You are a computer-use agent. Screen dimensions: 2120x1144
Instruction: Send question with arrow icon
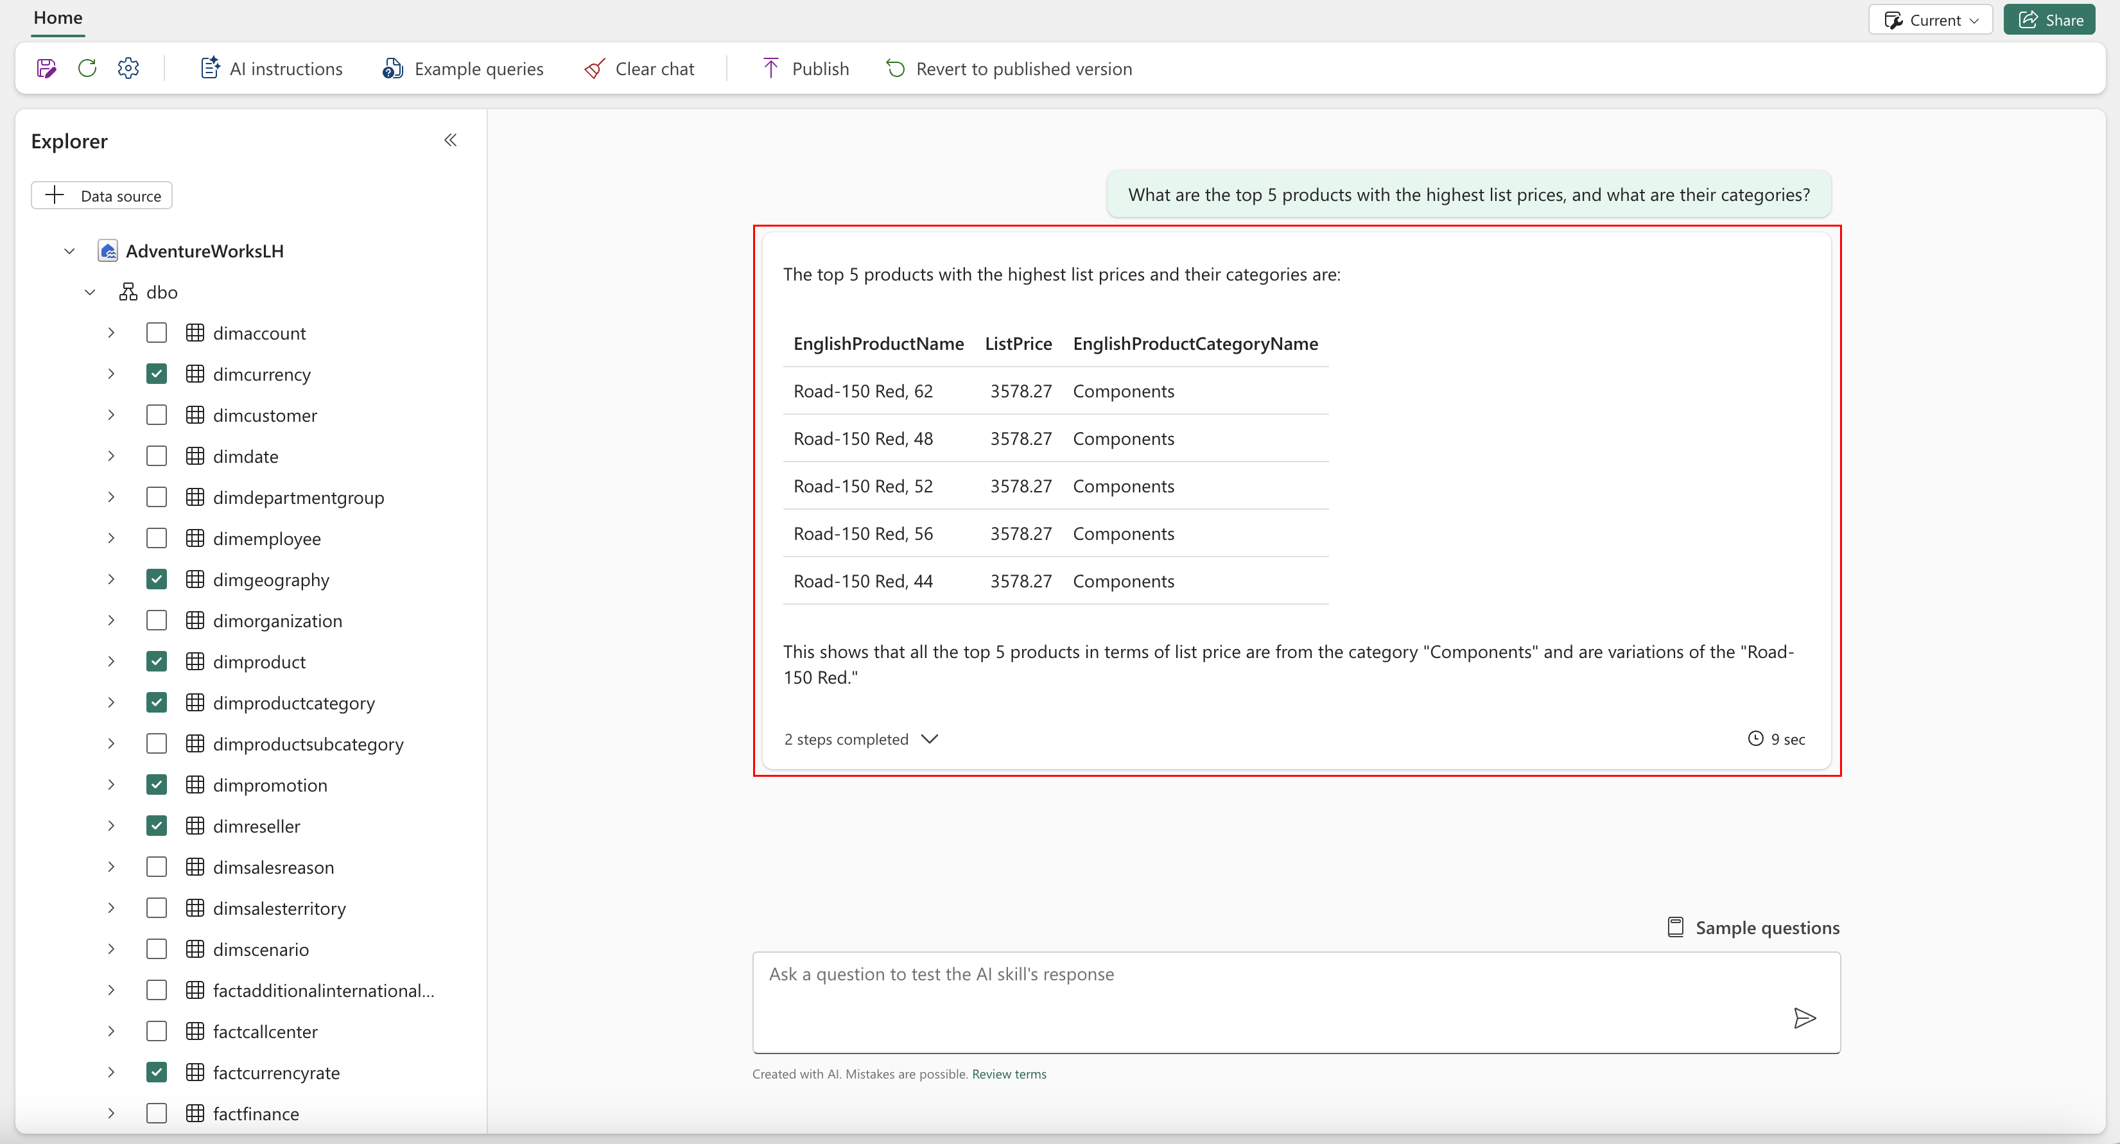tap(1804, 1018)
